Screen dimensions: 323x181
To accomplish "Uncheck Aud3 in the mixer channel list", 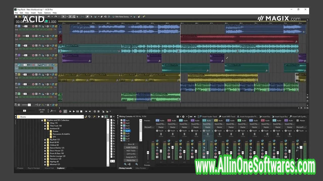I will click(x=122, y=126).
